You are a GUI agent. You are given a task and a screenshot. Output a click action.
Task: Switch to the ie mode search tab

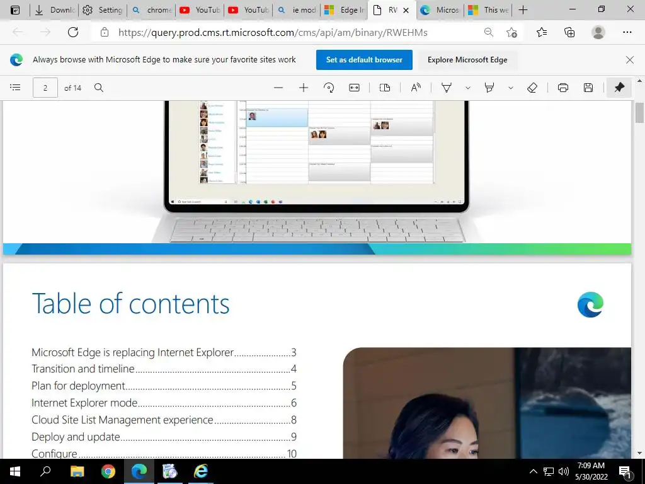point(297,10)
